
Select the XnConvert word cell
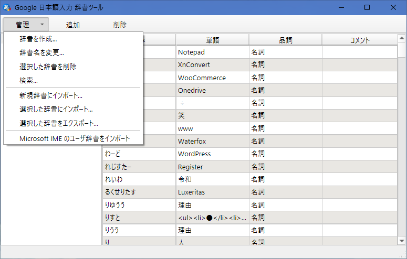(212, 65)
